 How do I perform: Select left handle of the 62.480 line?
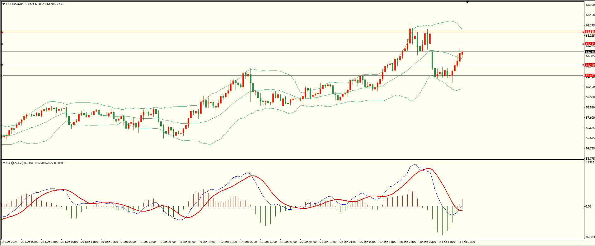(x=2, y=65)
